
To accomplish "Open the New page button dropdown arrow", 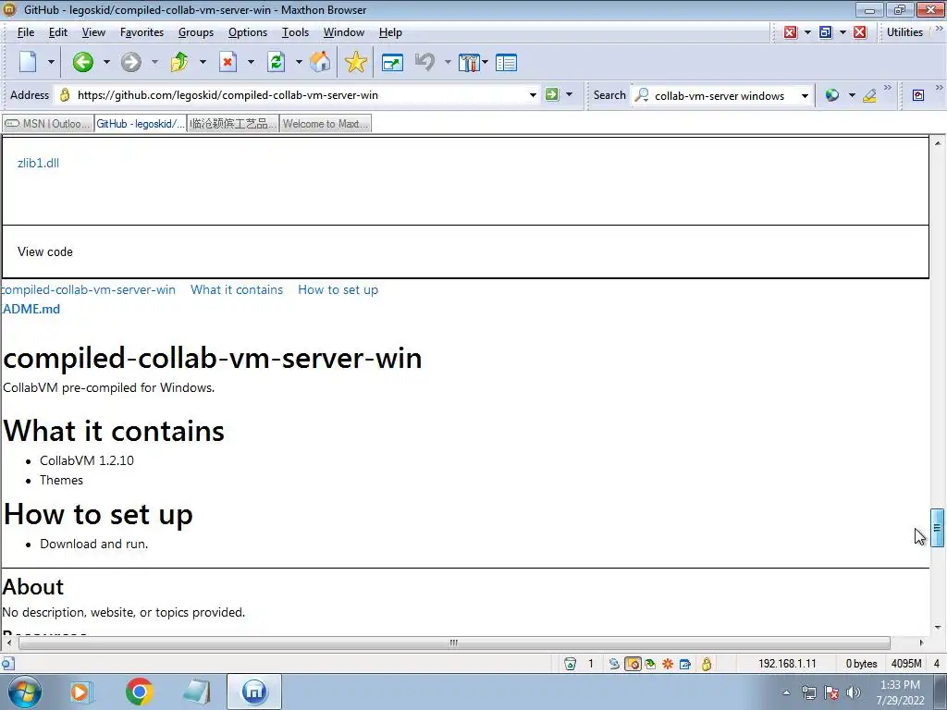I will 51,62.
